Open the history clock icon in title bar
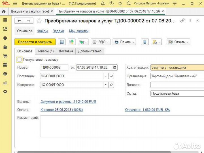Screen dimensions: 204x153 coord(112,4)
